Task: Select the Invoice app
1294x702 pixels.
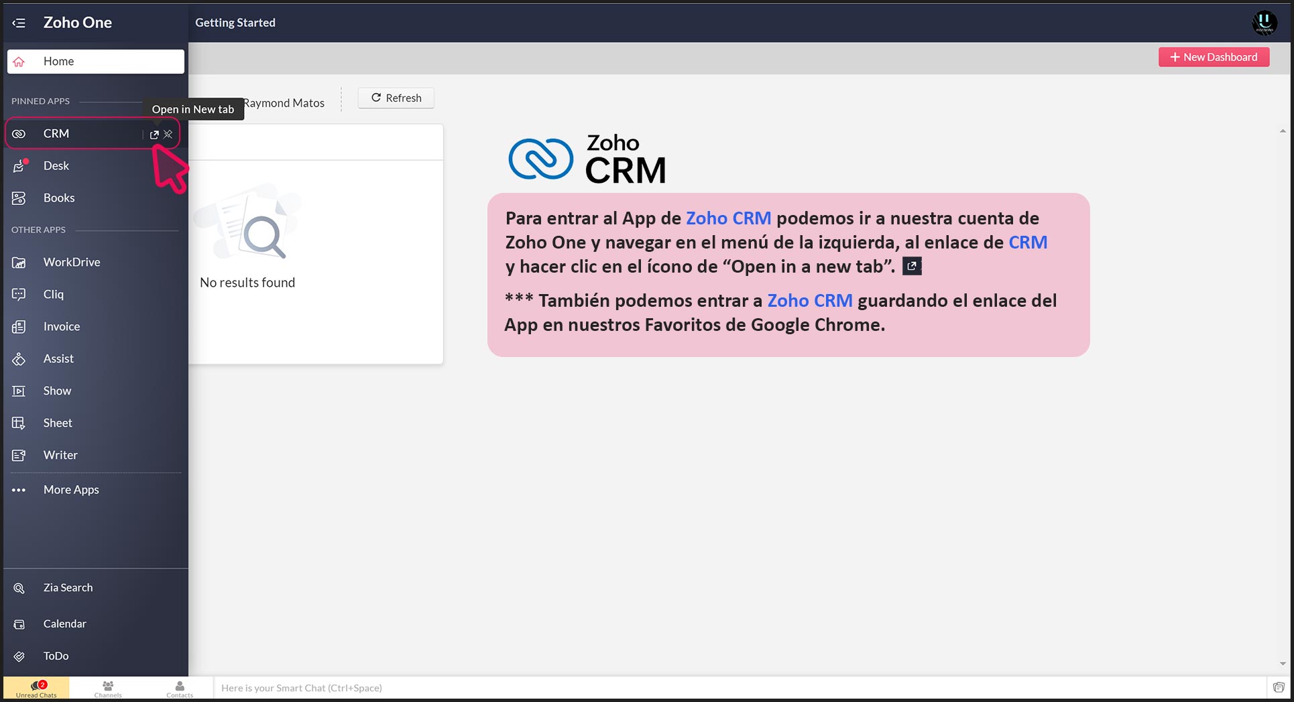Action: coord(61,327)
